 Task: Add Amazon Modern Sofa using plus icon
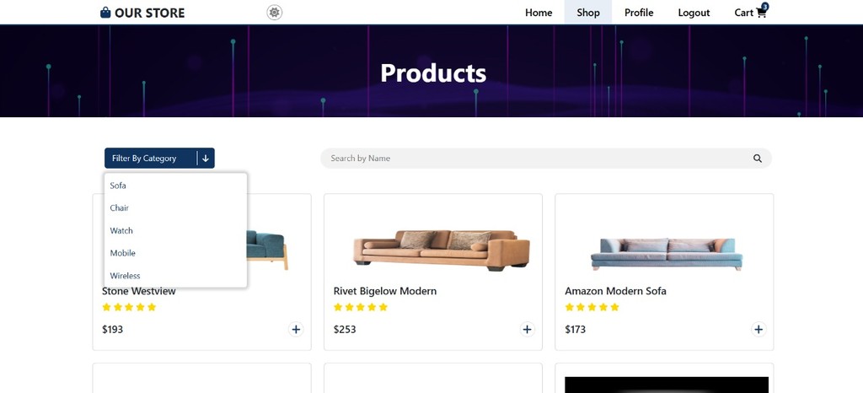pyautogui.click(x=758, y=330)
